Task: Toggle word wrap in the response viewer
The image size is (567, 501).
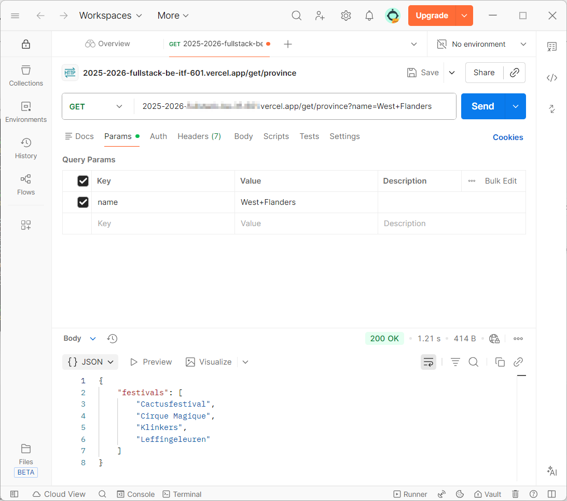Action: [428, 362]
